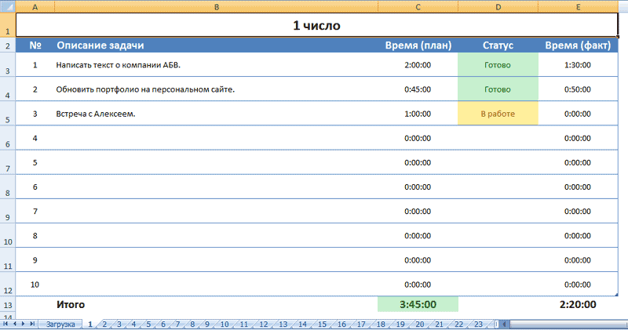Switch to sheet tab 5
Viewport: 628px width, 330px height.
coord(148,324)
